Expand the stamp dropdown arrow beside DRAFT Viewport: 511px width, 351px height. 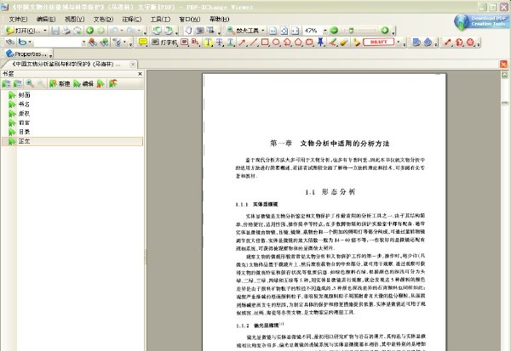click(x=399, y=42)
